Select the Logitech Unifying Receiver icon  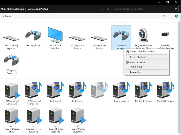pyautogui.click(x=165, y=34)
